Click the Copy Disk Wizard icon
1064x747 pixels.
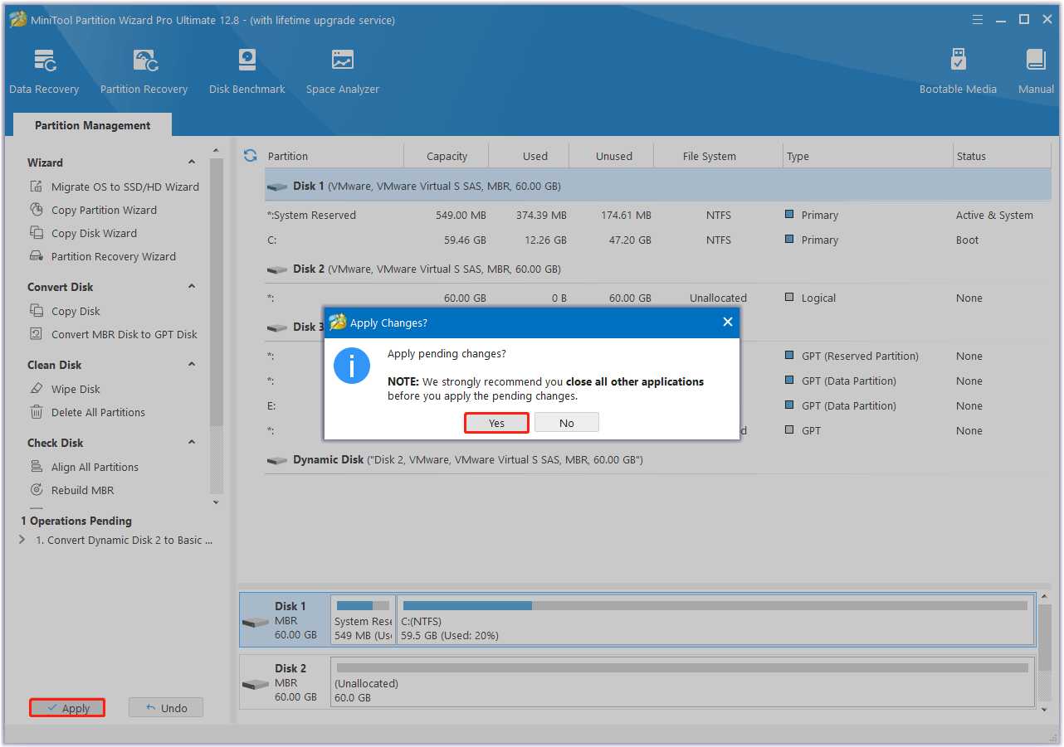coord(37,233)
